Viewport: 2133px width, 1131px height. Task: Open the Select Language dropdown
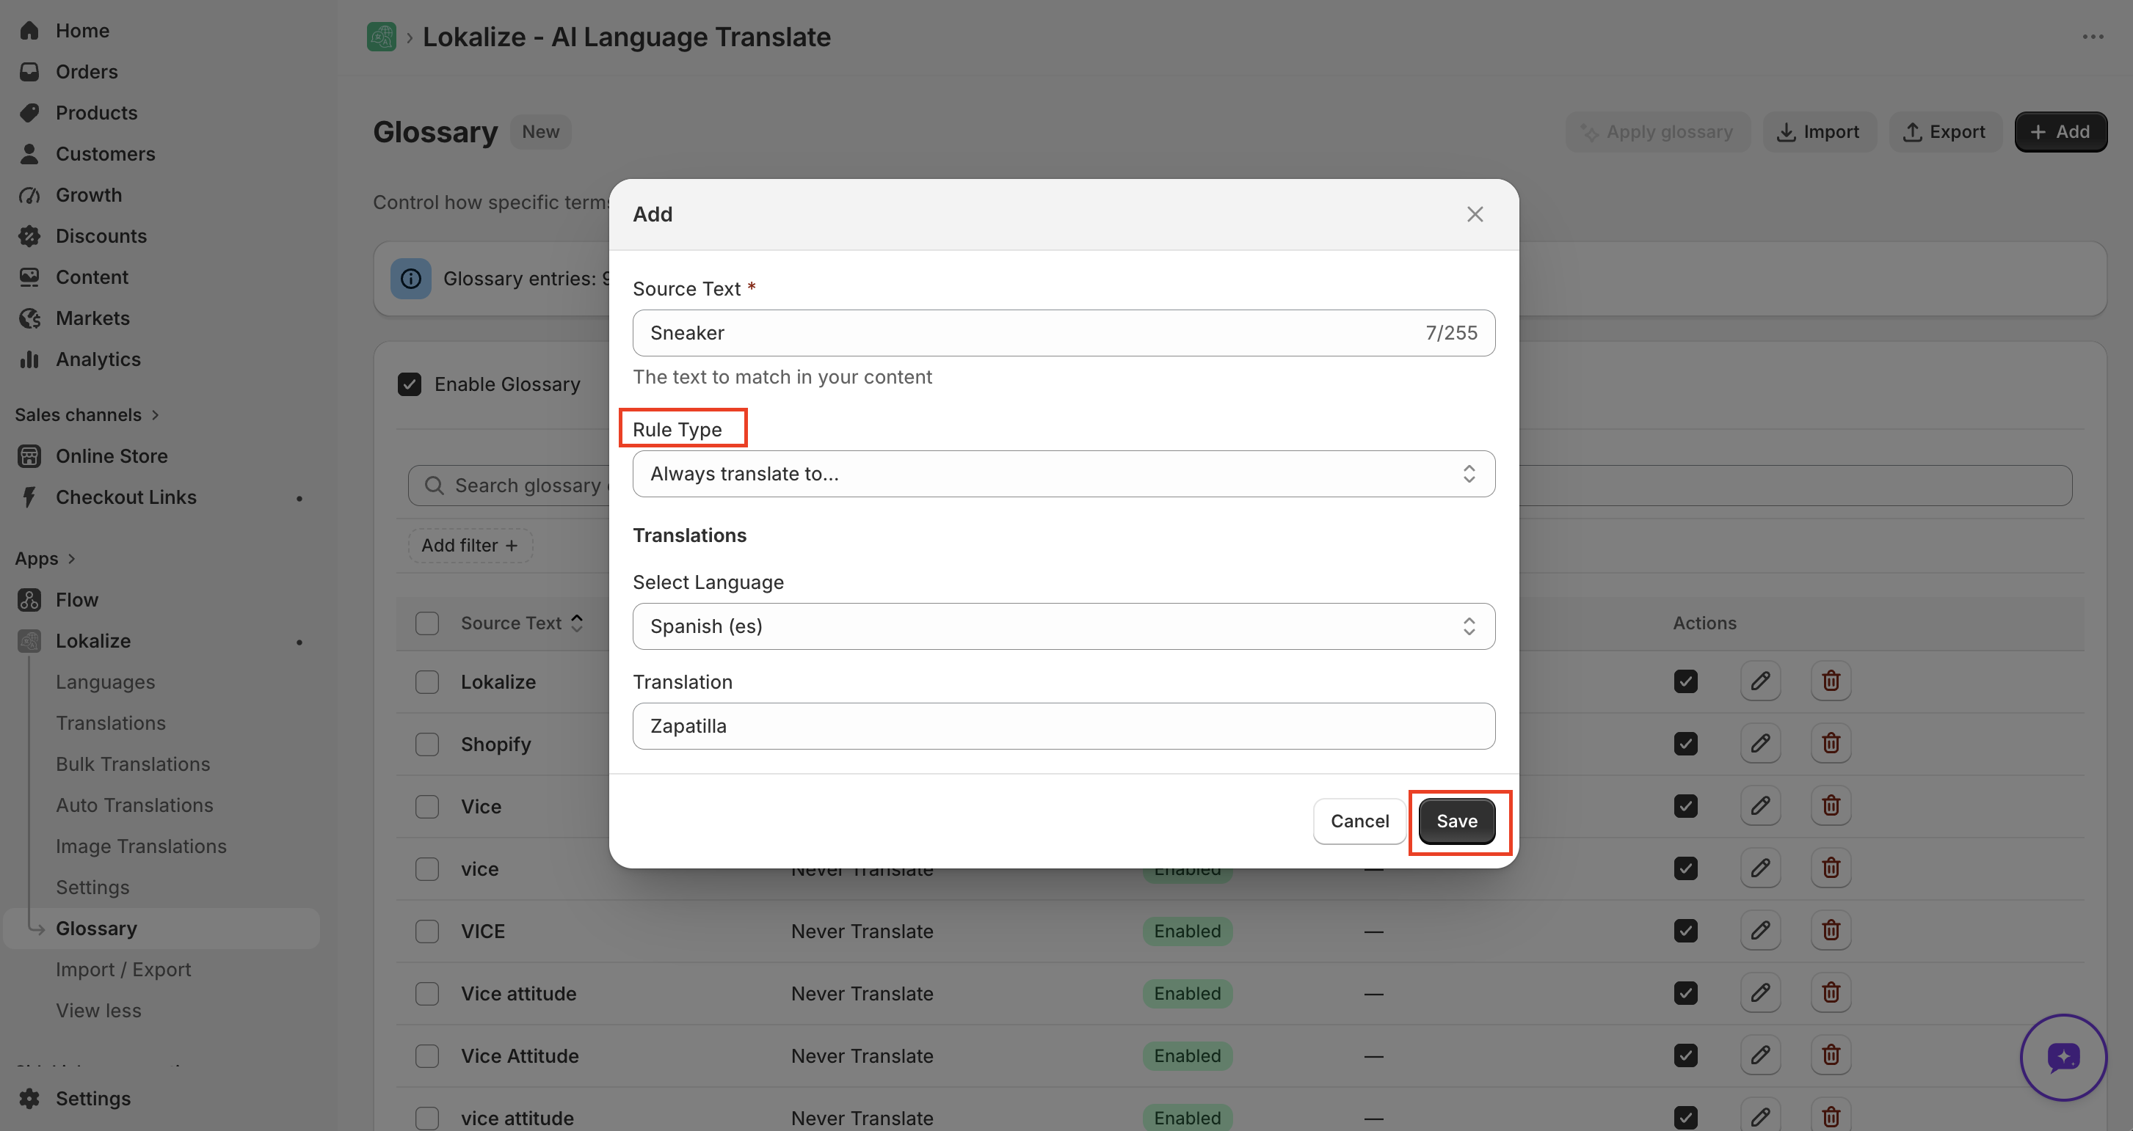click(1064, 626)
